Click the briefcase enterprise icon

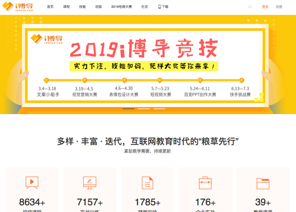(x=205, y=183)
